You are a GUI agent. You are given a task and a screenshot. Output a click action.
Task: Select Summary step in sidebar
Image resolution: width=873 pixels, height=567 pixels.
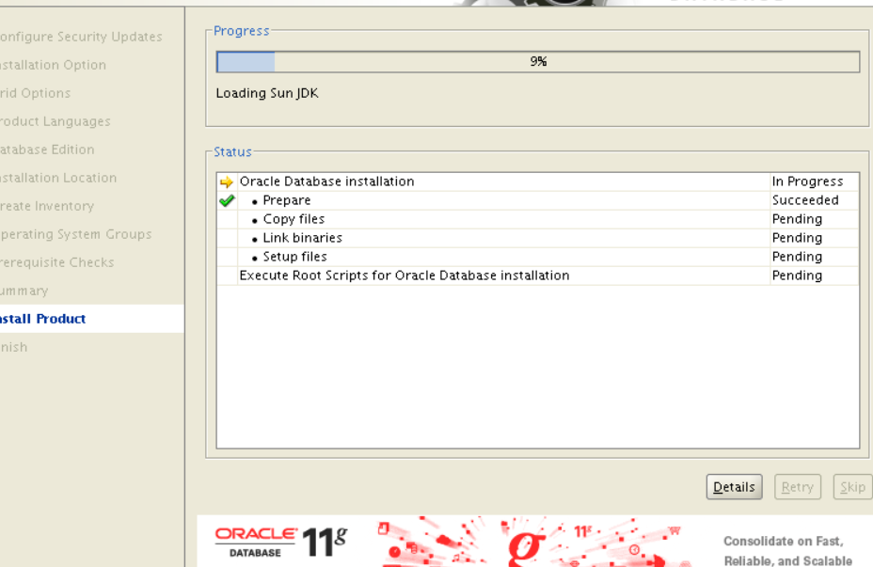click(x=24, y=291)
